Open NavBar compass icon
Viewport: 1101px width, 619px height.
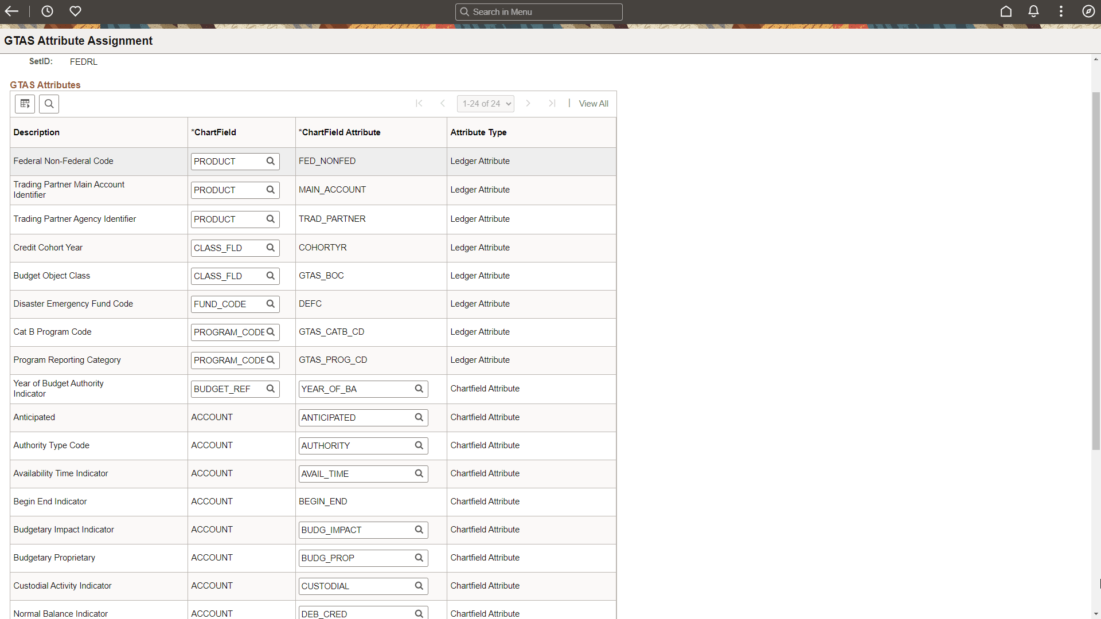(x=1088, y=11)
